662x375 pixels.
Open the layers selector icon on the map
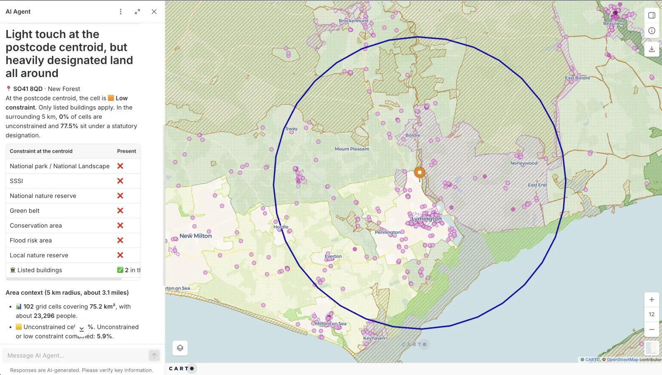click(180, 348)
